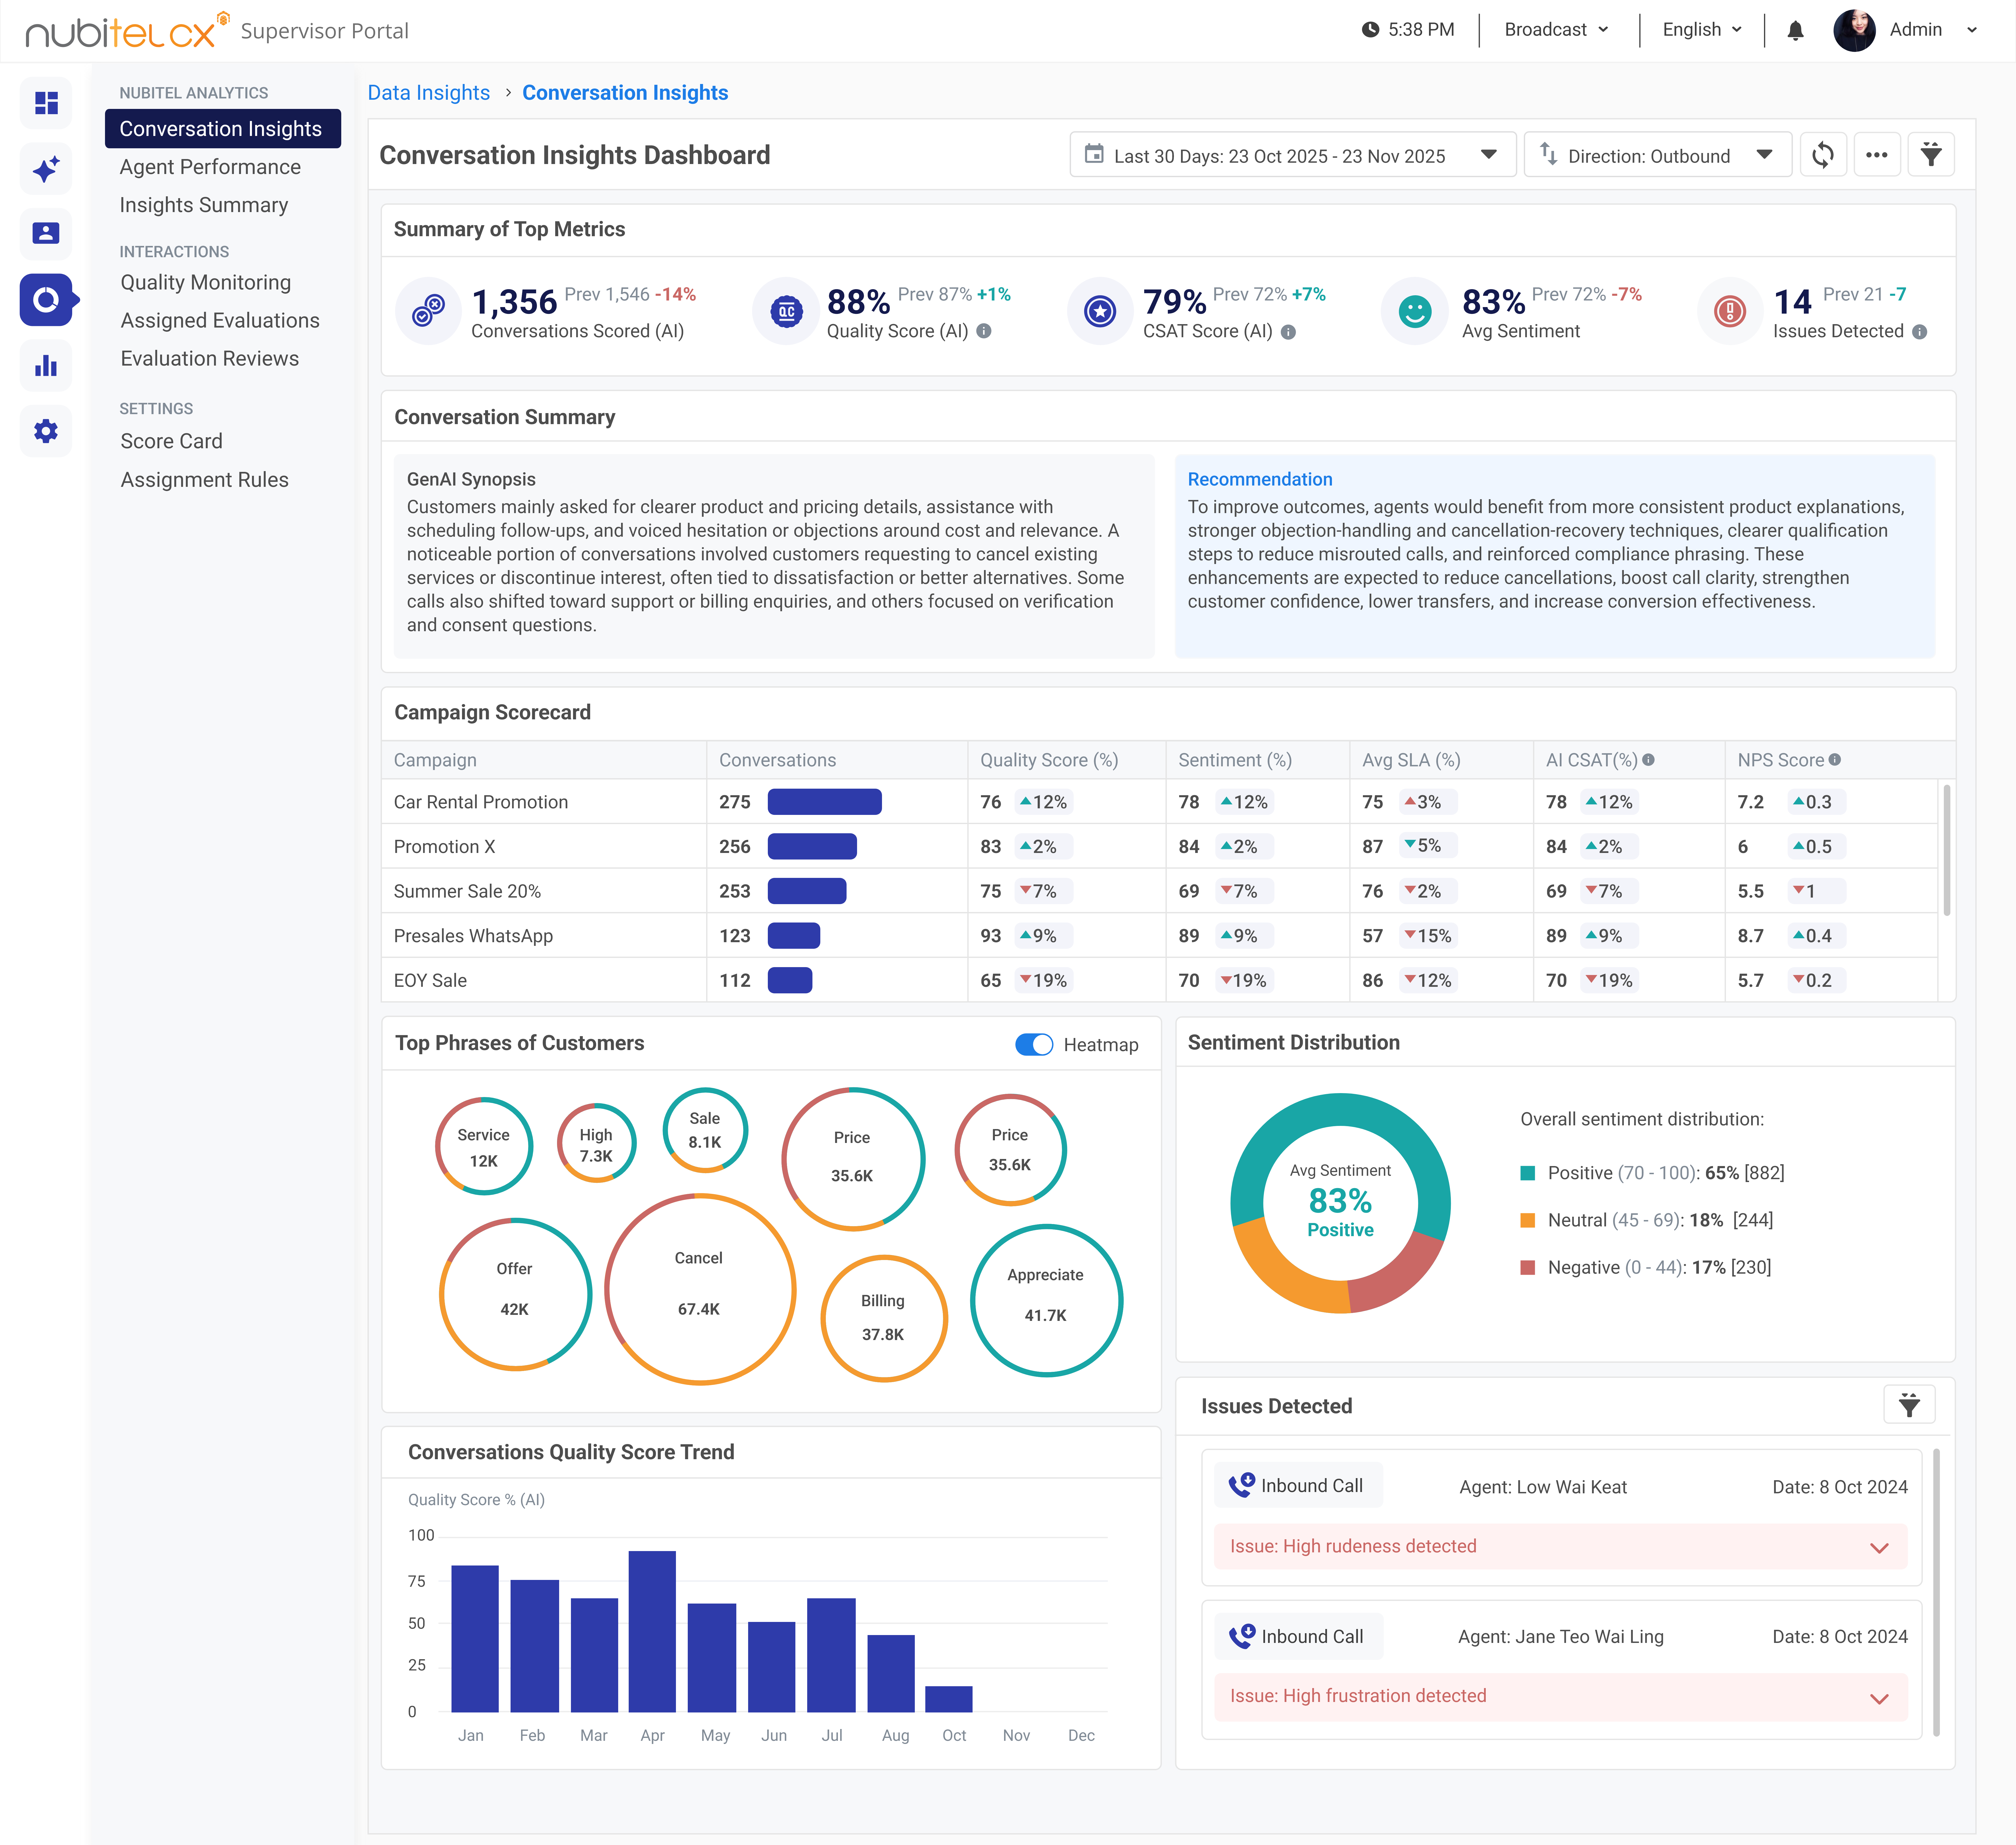Image resolution: width=2016 pixels, height=1845 pixels.
Task: Open Assignment Rules settings
Action: (x=205, y=480)
